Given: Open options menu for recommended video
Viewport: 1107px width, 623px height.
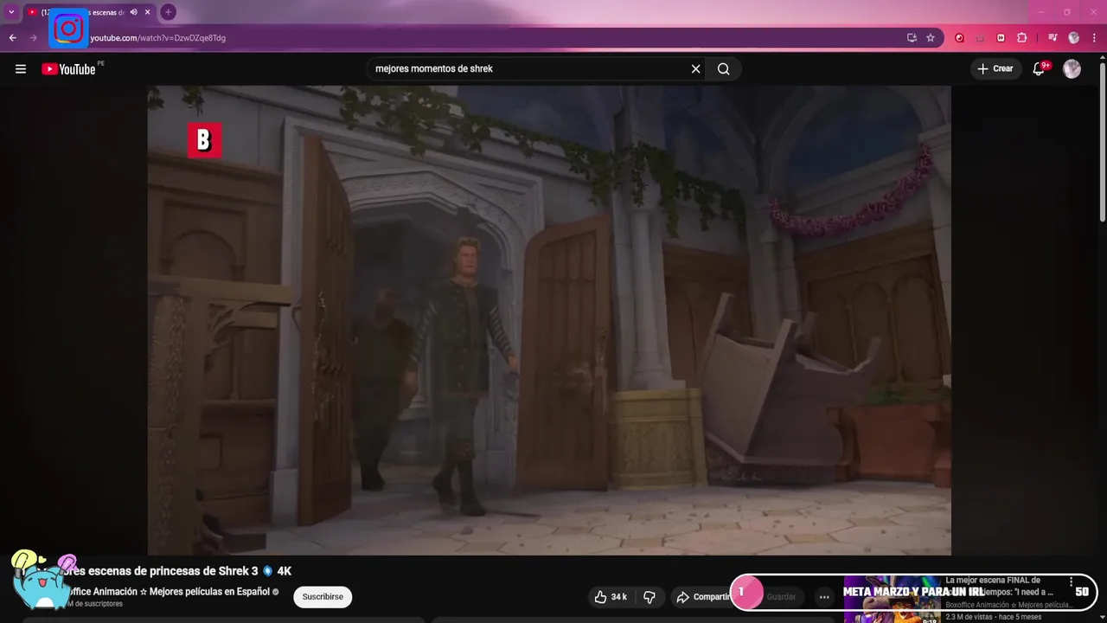Looking at the screenshot, I should tap(1071, 581).
